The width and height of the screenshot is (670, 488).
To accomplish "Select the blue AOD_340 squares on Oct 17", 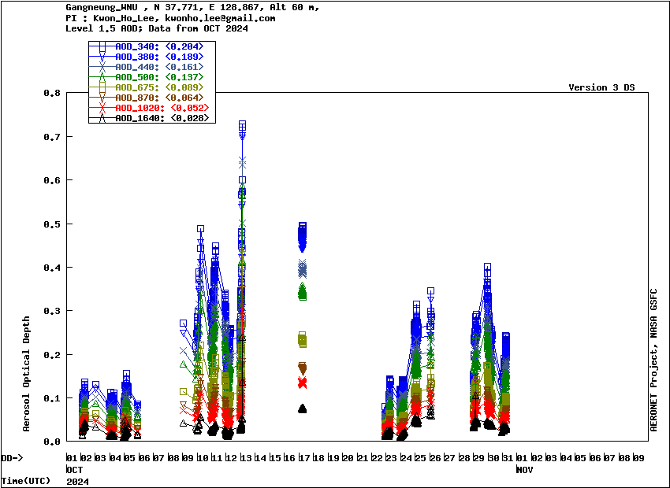I will point(303,231).
